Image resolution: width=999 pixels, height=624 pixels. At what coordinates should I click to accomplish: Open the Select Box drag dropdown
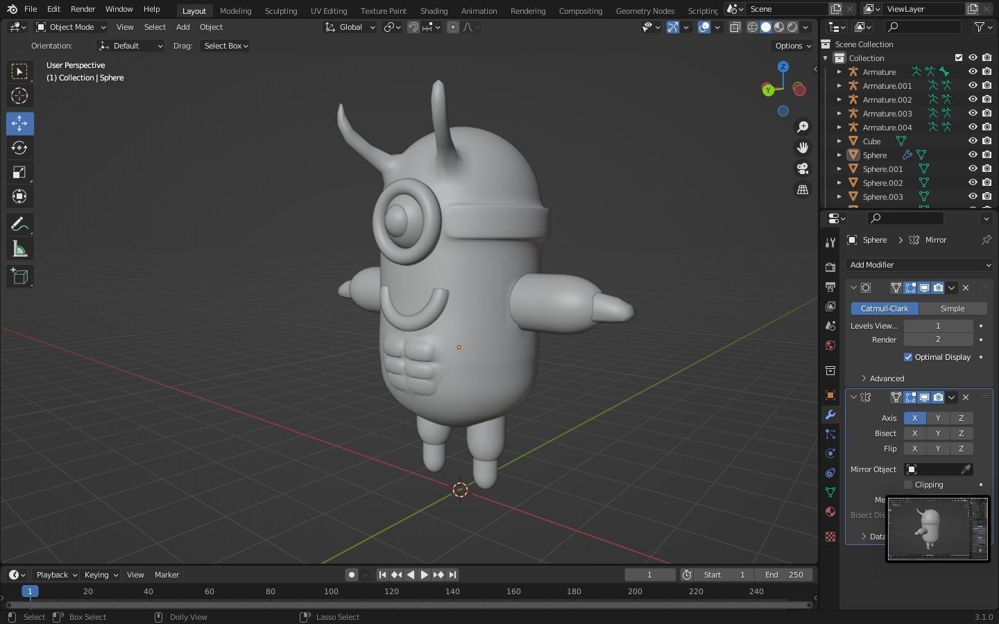point(225,46)
